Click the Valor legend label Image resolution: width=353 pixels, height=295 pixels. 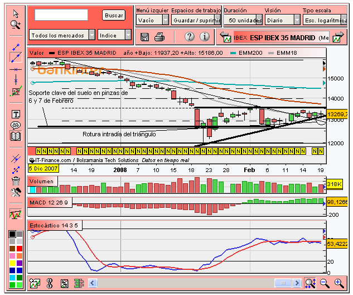click(37, 53)
